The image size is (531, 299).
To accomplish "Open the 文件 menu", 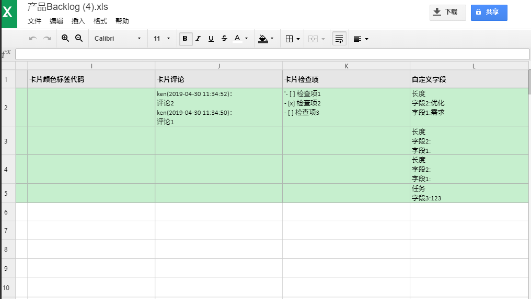I will click(x=34, y=21).
